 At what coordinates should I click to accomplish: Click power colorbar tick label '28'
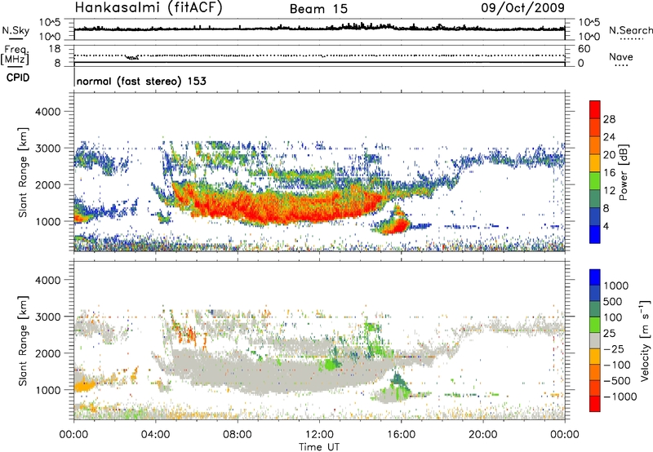tap(609, 119)
